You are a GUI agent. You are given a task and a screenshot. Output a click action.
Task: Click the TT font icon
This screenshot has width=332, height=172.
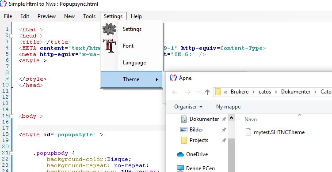point(109,46)
